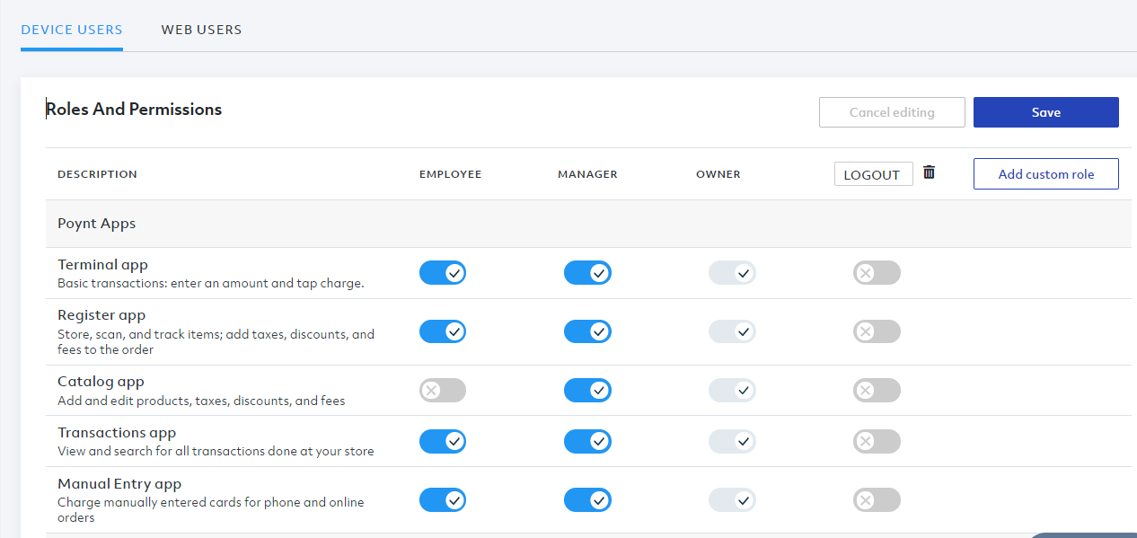Viewport: 1137px width, 538px height.
Task: Click the Roles And Permissions heading
Action: (134, 110)
